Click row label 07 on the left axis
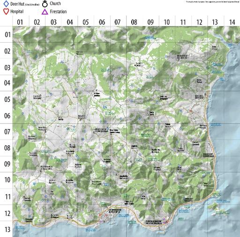This screenshot has height=237, width=240. click(7, 132)
